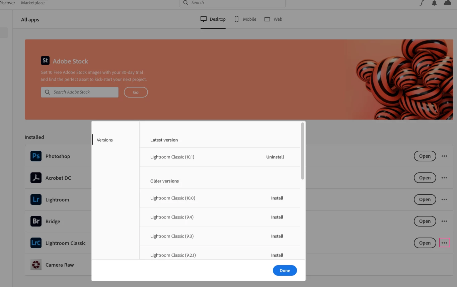Open Acrobat DC with its Open button

coord(425,178)
